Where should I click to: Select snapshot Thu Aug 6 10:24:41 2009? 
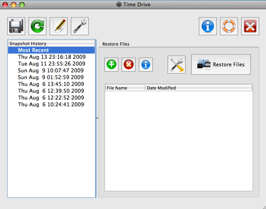pos(51,104)
